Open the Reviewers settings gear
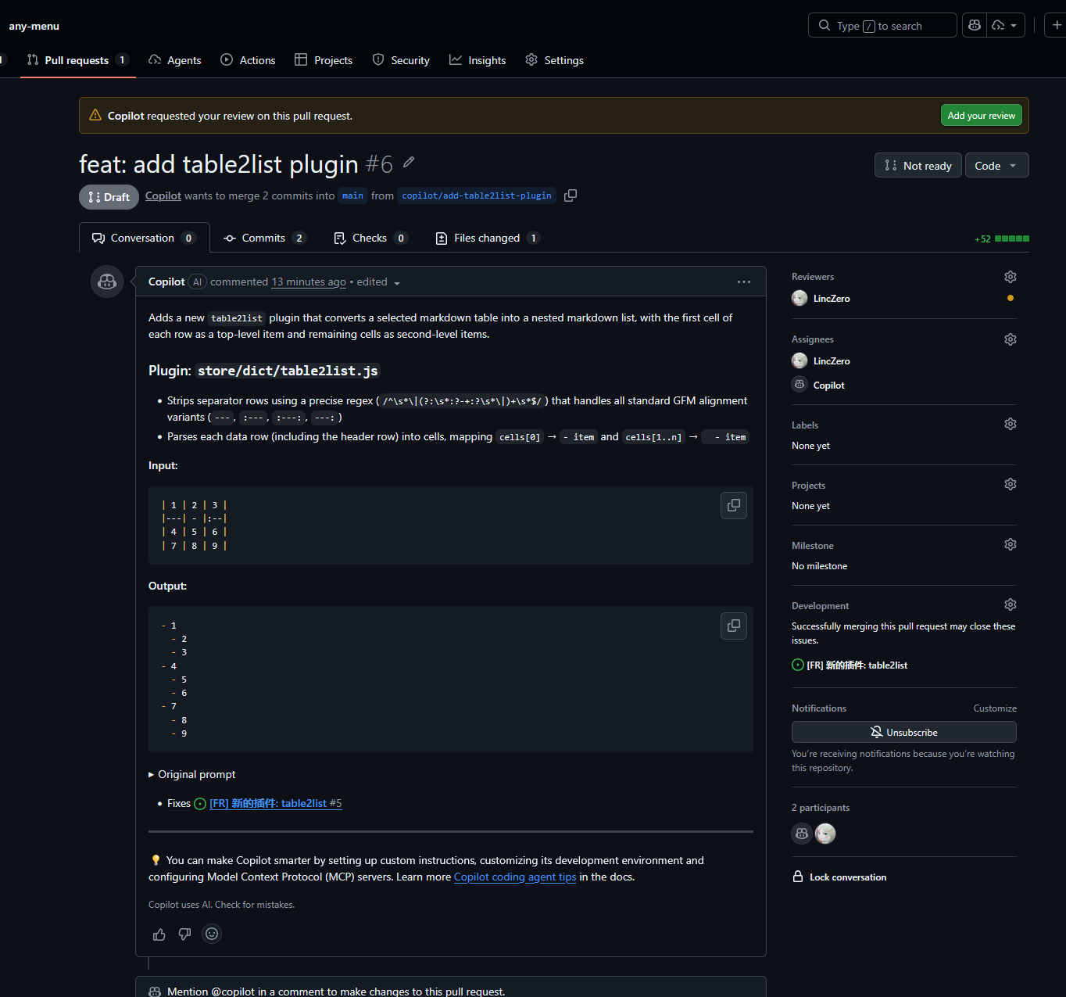The width and height of the screenshot is (1066, 997). pyautogui.click(x=1011, y=277)
